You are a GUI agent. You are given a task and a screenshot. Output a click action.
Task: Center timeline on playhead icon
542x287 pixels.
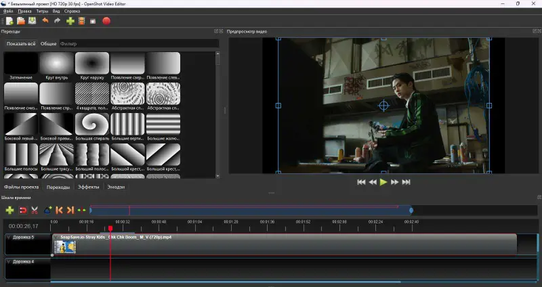[x=81, y=210]
